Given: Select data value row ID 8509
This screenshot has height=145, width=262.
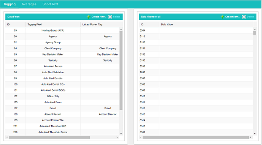Looking at the screenshot, I should [x=196, y=132].
